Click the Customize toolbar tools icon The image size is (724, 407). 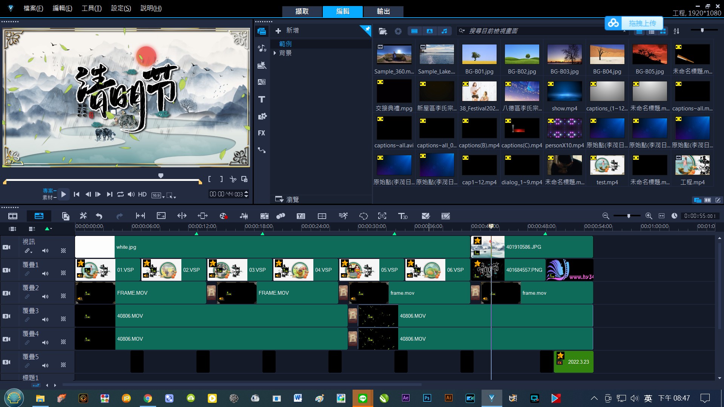(x=83, y=216)
